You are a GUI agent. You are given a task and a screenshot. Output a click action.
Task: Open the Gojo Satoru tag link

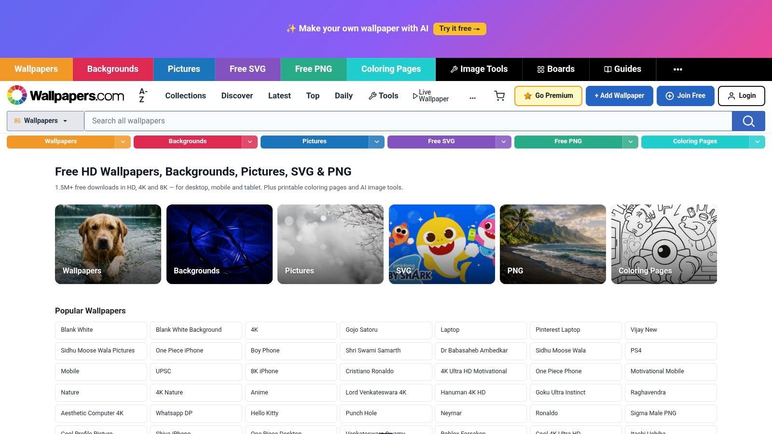386,330
